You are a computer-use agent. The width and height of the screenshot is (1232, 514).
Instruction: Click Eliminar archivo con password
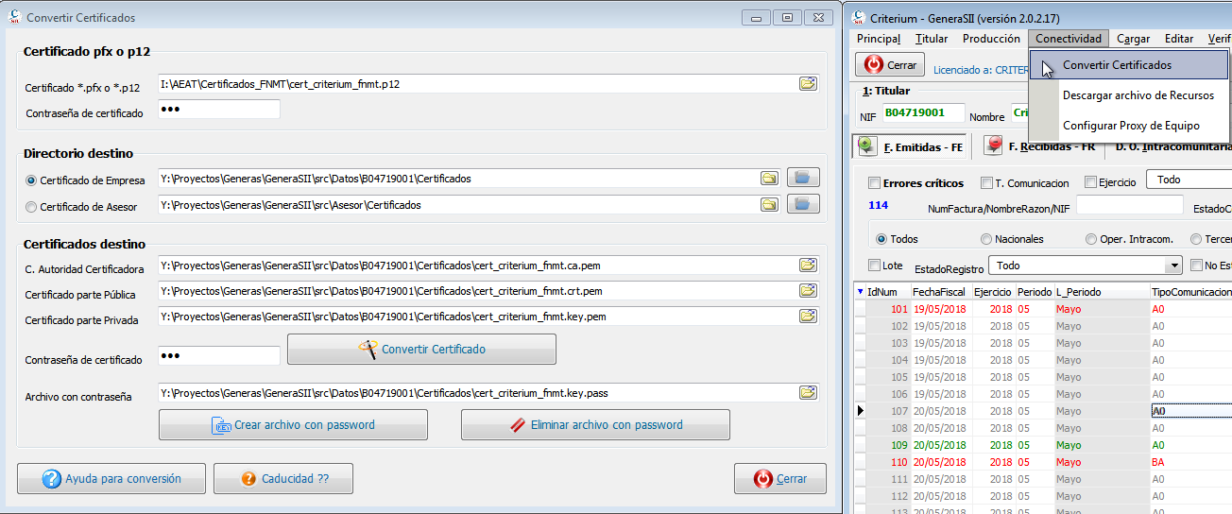(595, 424)
